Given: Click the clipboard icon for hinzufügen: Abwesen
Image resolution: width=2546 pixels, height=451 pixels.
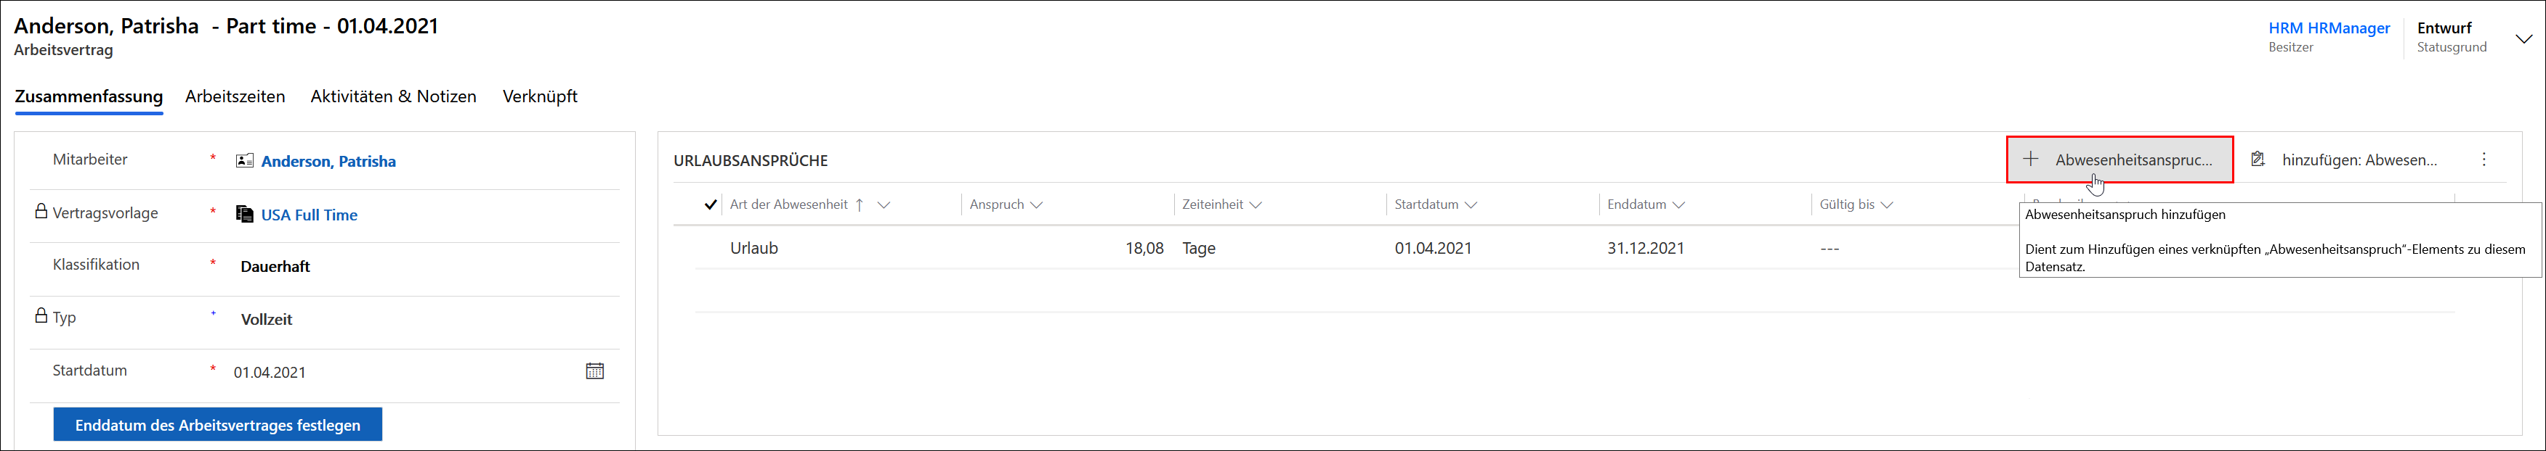Looking at the screenshot, I should 2258,159.
